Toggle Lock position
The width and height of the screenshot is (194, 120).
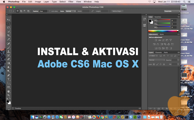(x=161, y=64)
